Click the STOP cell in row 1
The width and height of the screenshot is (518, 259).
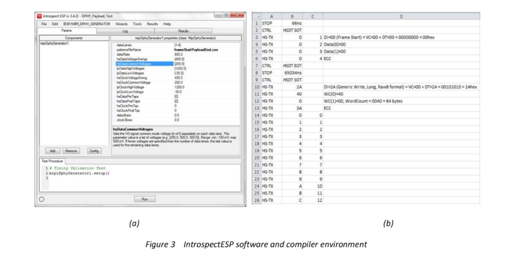click(x=271, y=23)
